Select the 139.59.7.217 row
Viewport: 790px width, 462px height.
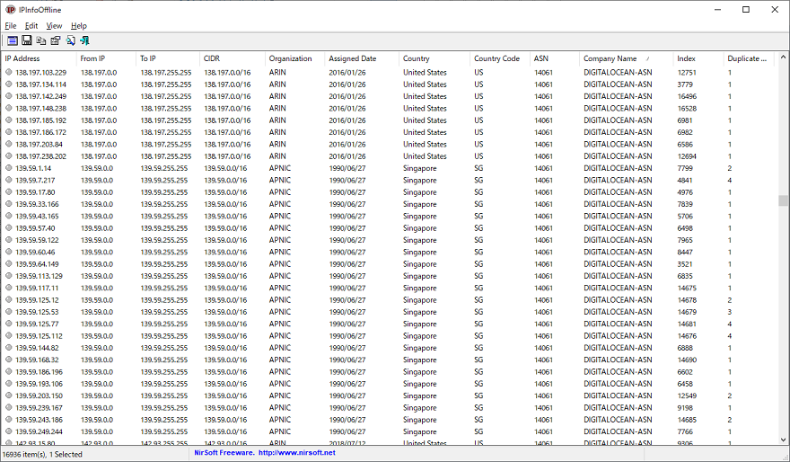click(x=388, y=181)
